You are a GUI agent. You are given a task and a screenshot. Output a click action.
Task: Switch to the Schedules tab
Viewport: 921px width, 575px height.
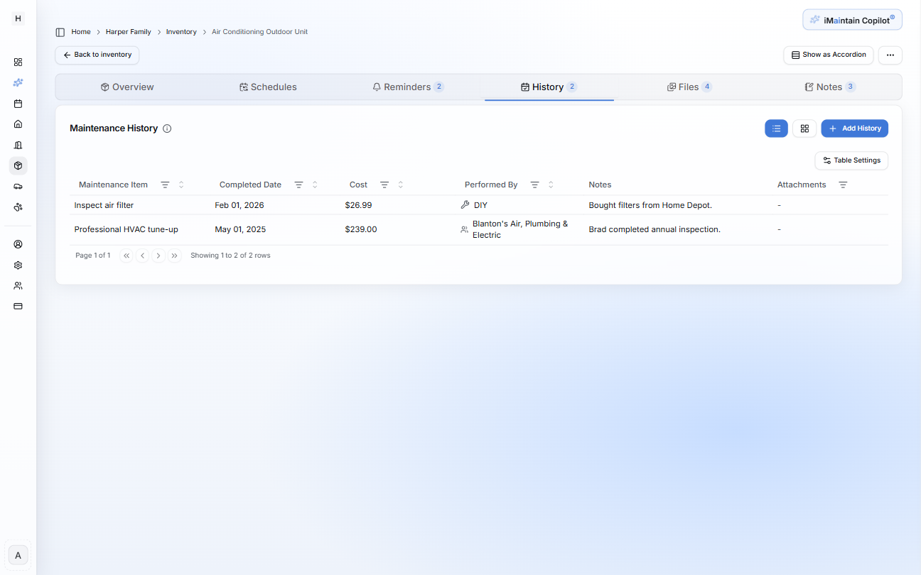point(269,87)
